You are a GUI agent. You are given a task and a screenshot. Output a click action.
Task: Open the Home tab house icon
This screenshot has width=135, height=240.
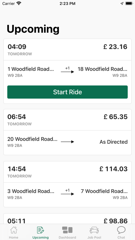click(14, 230)
